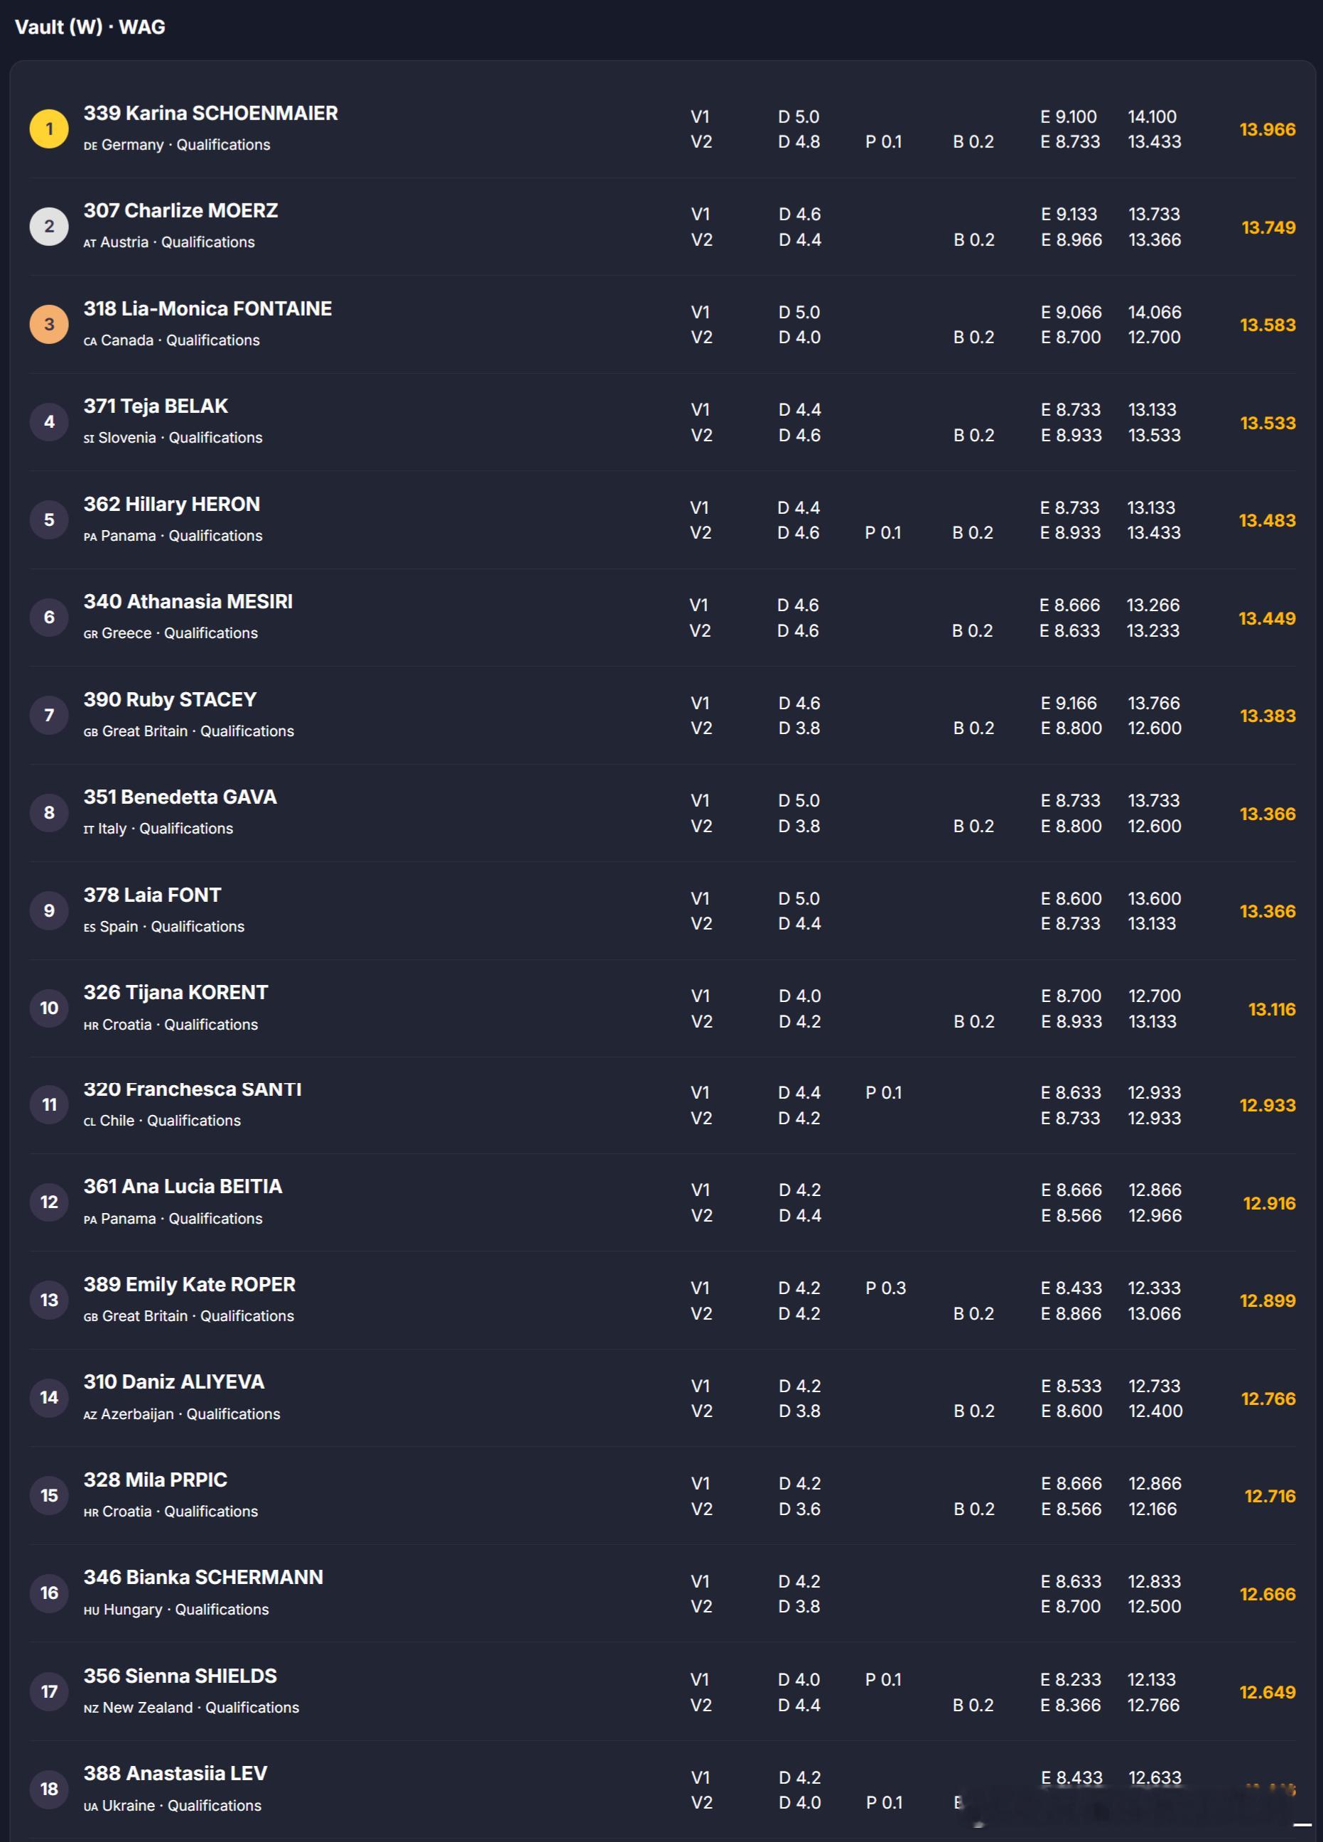Screen dimensions: 1323x1842
Task: Click the bronze rank 3 badge
Action: pos(49,324)
